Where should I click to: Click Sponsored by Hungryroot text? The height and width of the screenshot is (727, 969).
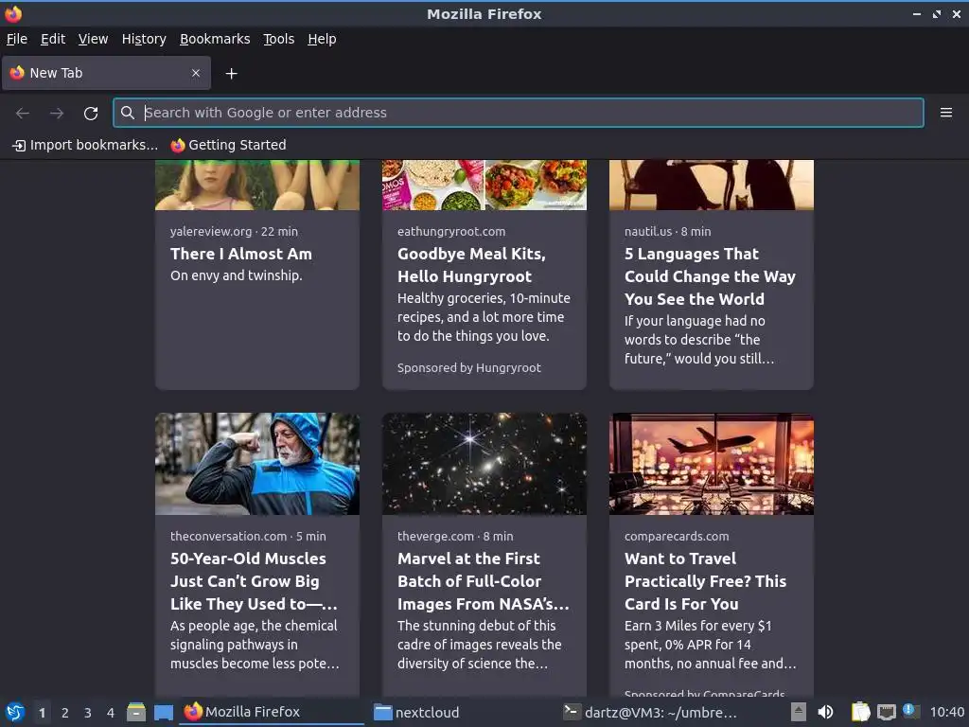[x=469, y=368]
